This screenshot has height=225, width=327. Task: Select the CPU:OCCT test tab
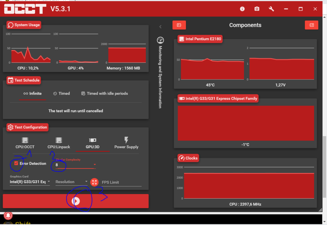tap(25, 143)
